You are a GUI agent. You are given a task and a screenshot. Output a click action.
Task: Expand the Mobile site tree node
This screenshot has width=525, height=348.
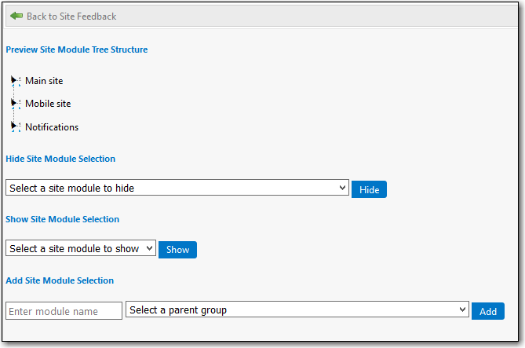(x=14, y=103)
